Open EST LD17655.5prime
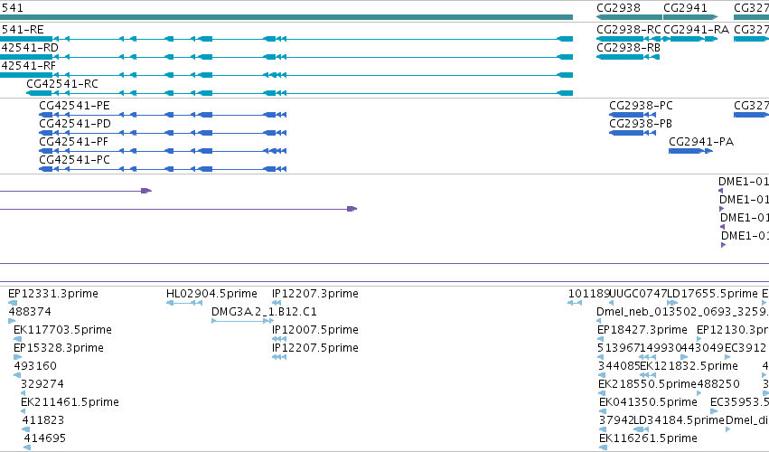Screen dimensions: 769x452 [713, 294]
